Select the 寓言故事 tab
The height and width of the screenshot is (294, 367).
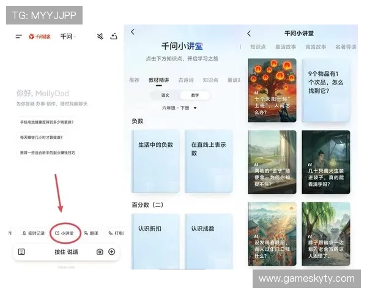[316, 47]
